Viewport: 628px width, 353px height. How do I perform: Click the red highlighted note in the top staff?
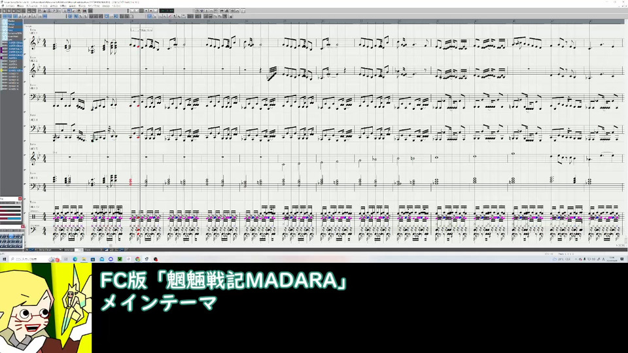(138, 47)
